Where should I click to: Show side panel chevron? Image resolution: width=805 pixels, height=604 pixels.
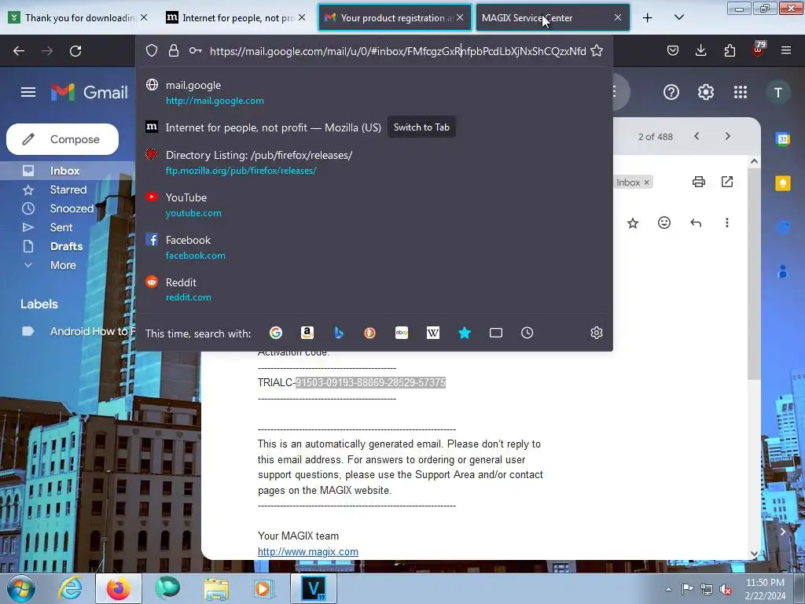point(782,532)
